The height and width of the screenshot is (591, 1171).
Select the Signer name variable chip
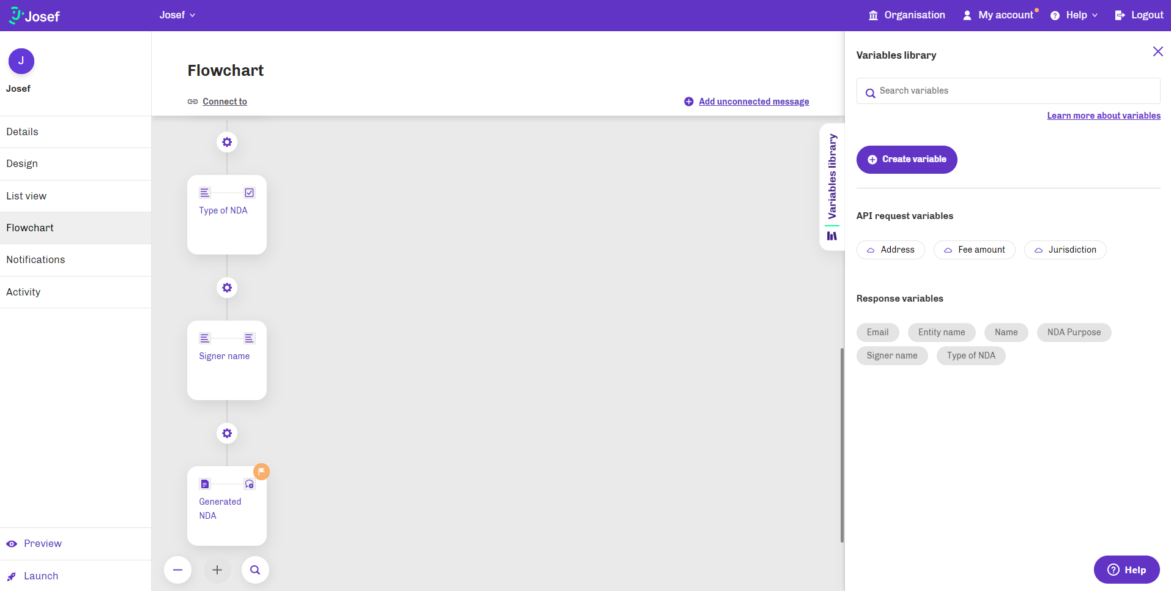coord(892,355)
